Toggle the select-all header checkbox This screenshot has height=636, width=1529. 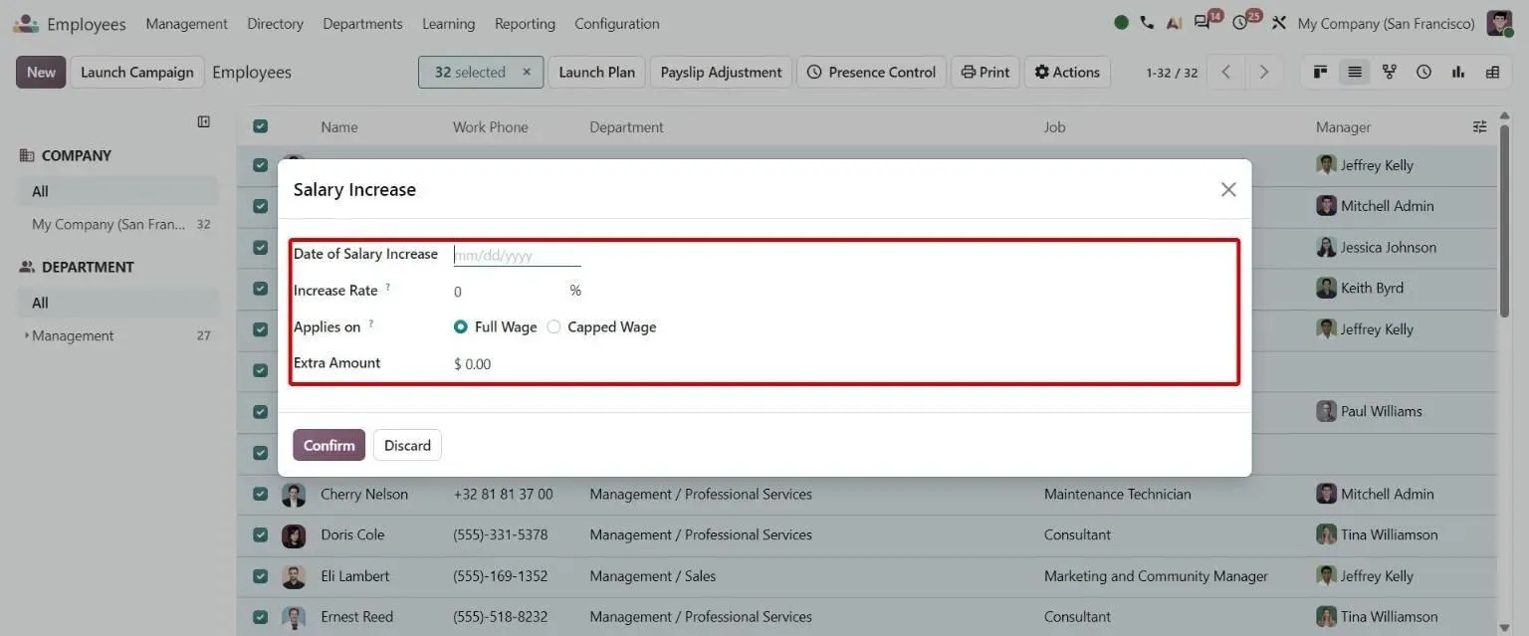click(260, 126)
